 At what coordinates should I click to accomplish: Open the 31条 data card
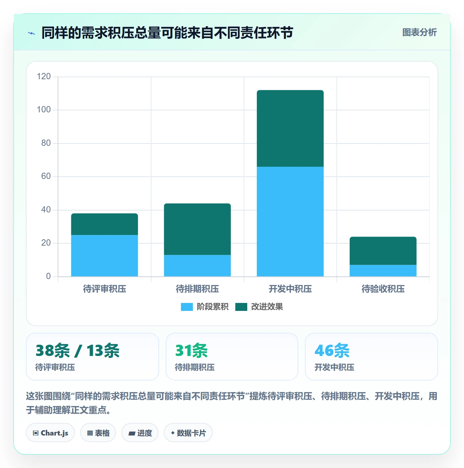click(x=232, y=357)
